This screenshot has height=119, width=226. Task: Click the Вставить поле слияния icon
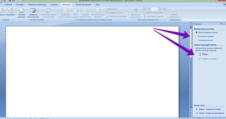pyautogui.click(x=98, y=11)
